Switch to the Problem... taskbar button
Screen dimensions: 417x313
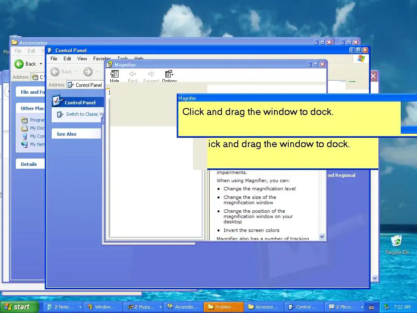[224, 307]
